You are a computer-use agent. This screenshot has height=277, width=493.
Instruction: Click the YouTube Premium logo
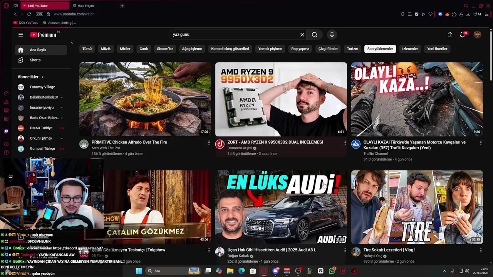[44, 35]
